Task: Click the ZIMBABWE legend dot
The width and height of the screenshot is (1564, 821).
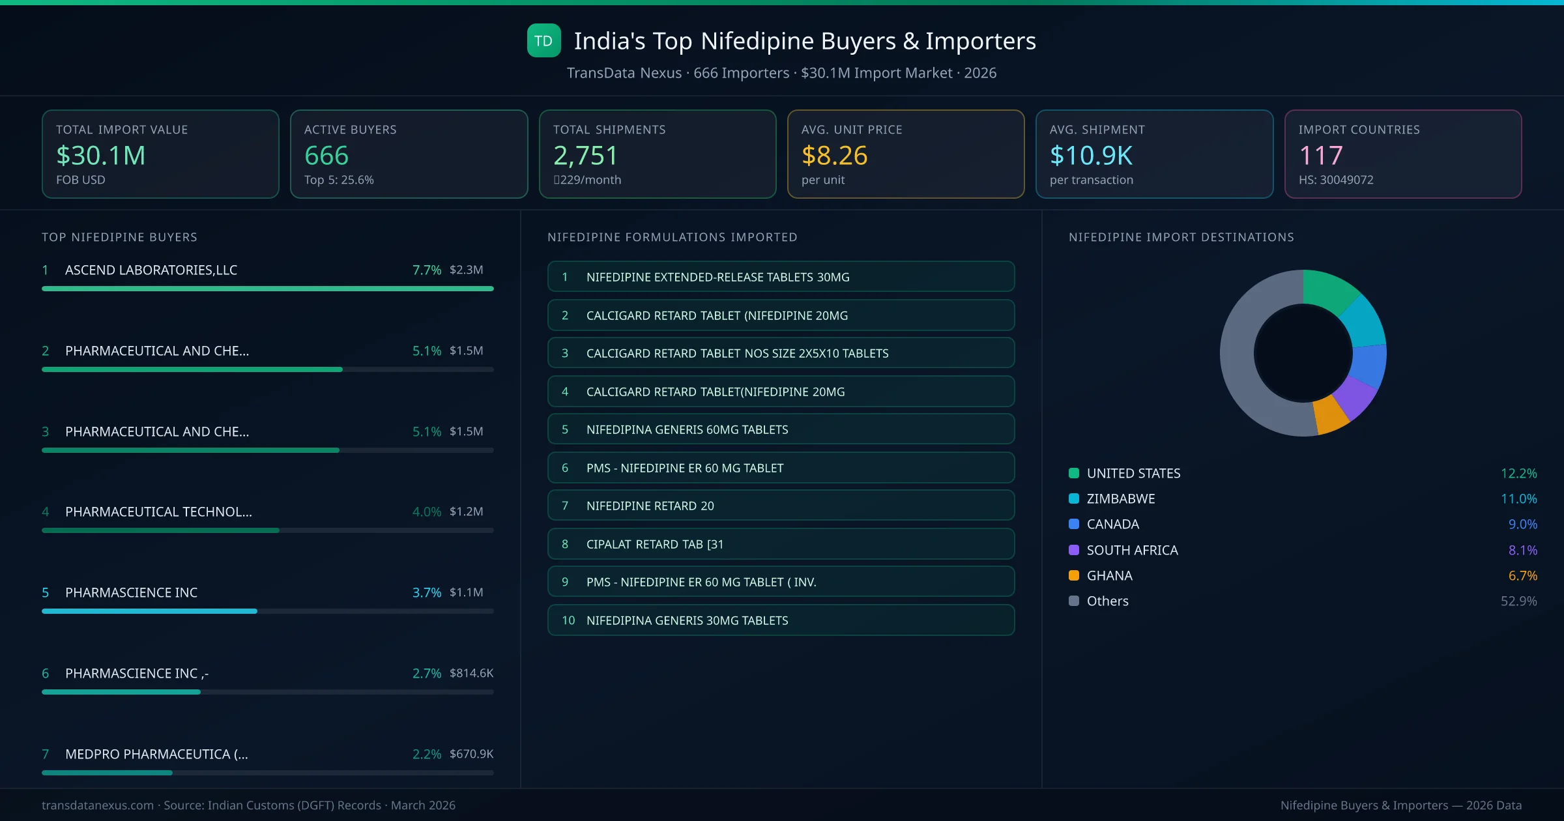Action: [1073, 498]
